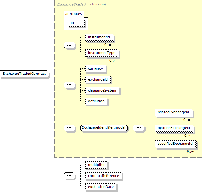Click the sequence connector beside instrumentId
Viewport: 202px width, 192px height.
pyautogui.click(x=69, y=45)
